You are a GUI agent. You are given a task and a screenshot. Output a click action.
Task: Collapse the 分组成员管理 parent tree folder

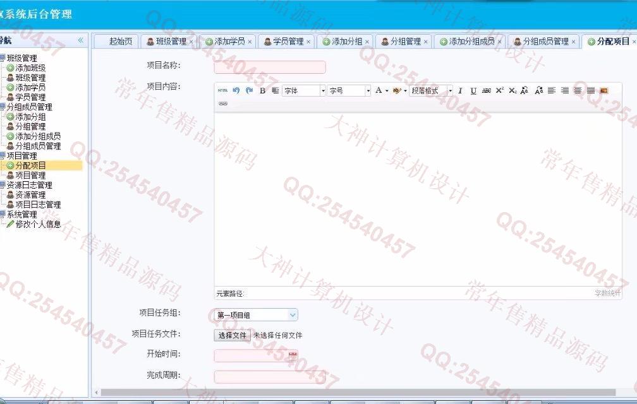point(29,107)
